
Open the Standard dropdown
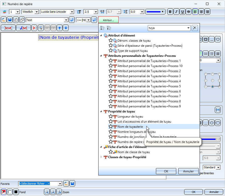218,167
